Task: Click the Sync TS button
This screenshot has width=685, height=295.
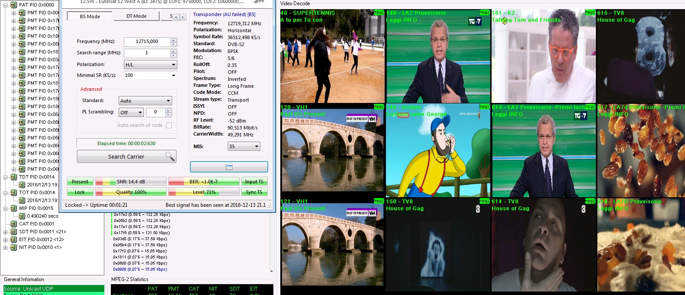Action: tap(254, 192)
